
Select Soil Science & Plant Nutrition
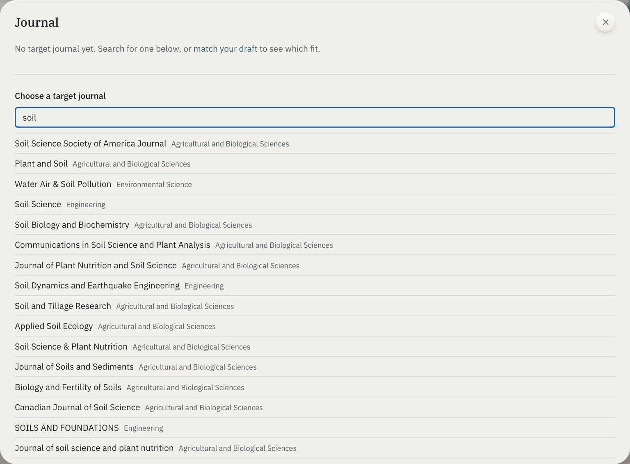315,347
